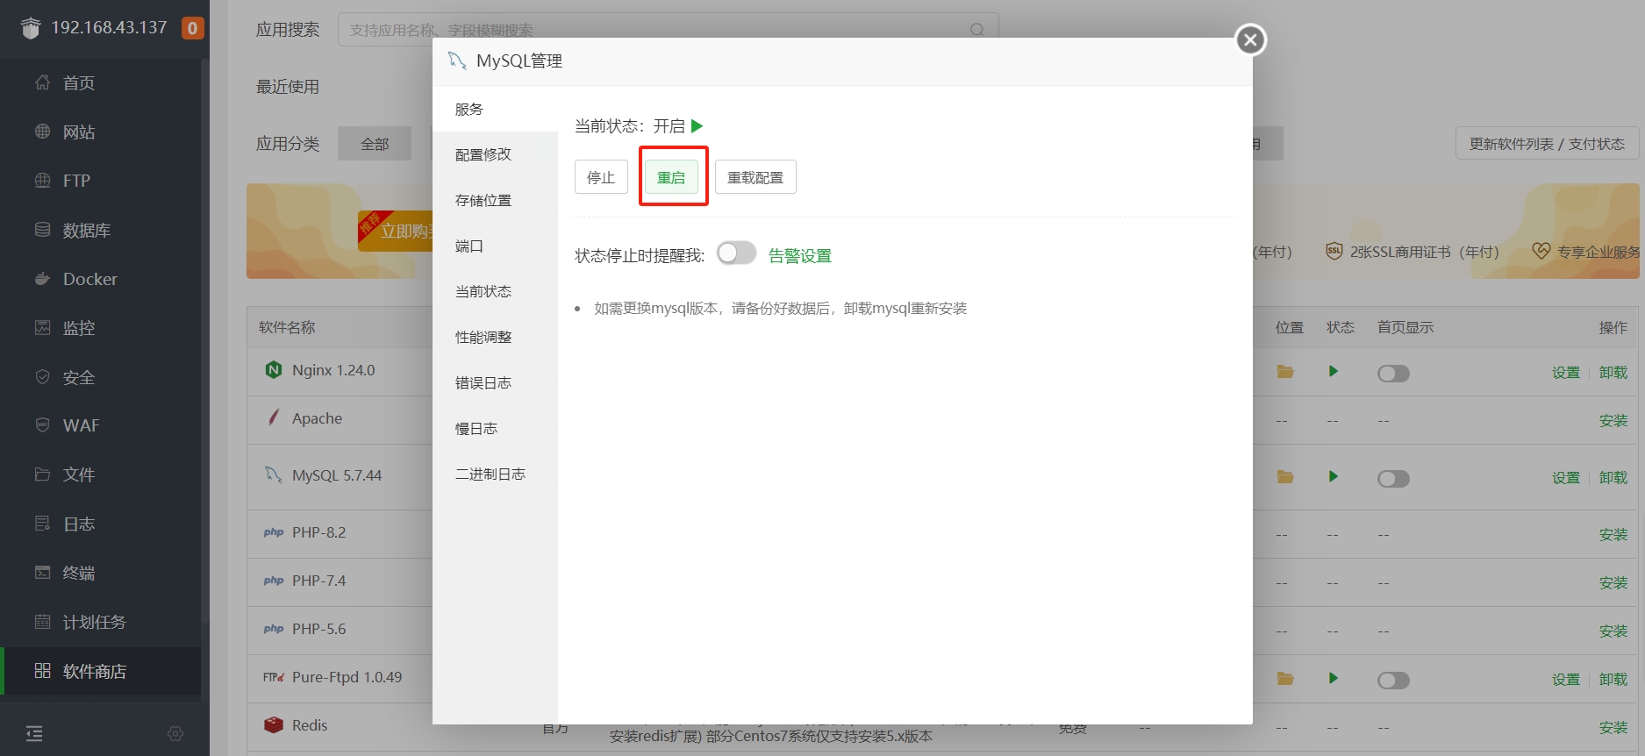Click the Nginx row running status icon

tap(1333, 371)
